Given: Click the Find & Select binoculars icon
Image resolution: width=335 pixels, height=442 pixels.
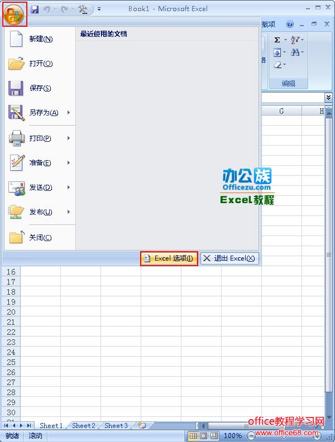Looking at the screenshot, I should click(x=295, y=52).
